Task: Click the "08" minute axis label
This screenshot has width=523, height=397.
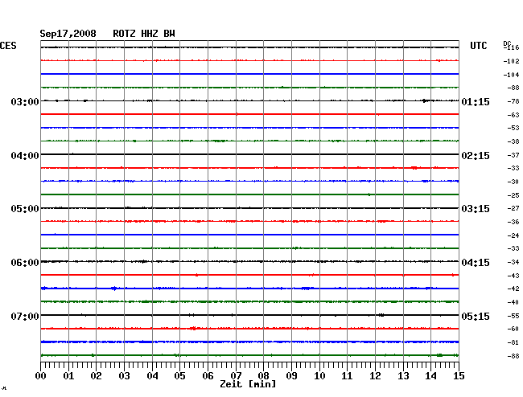Action: coord(263,376)
